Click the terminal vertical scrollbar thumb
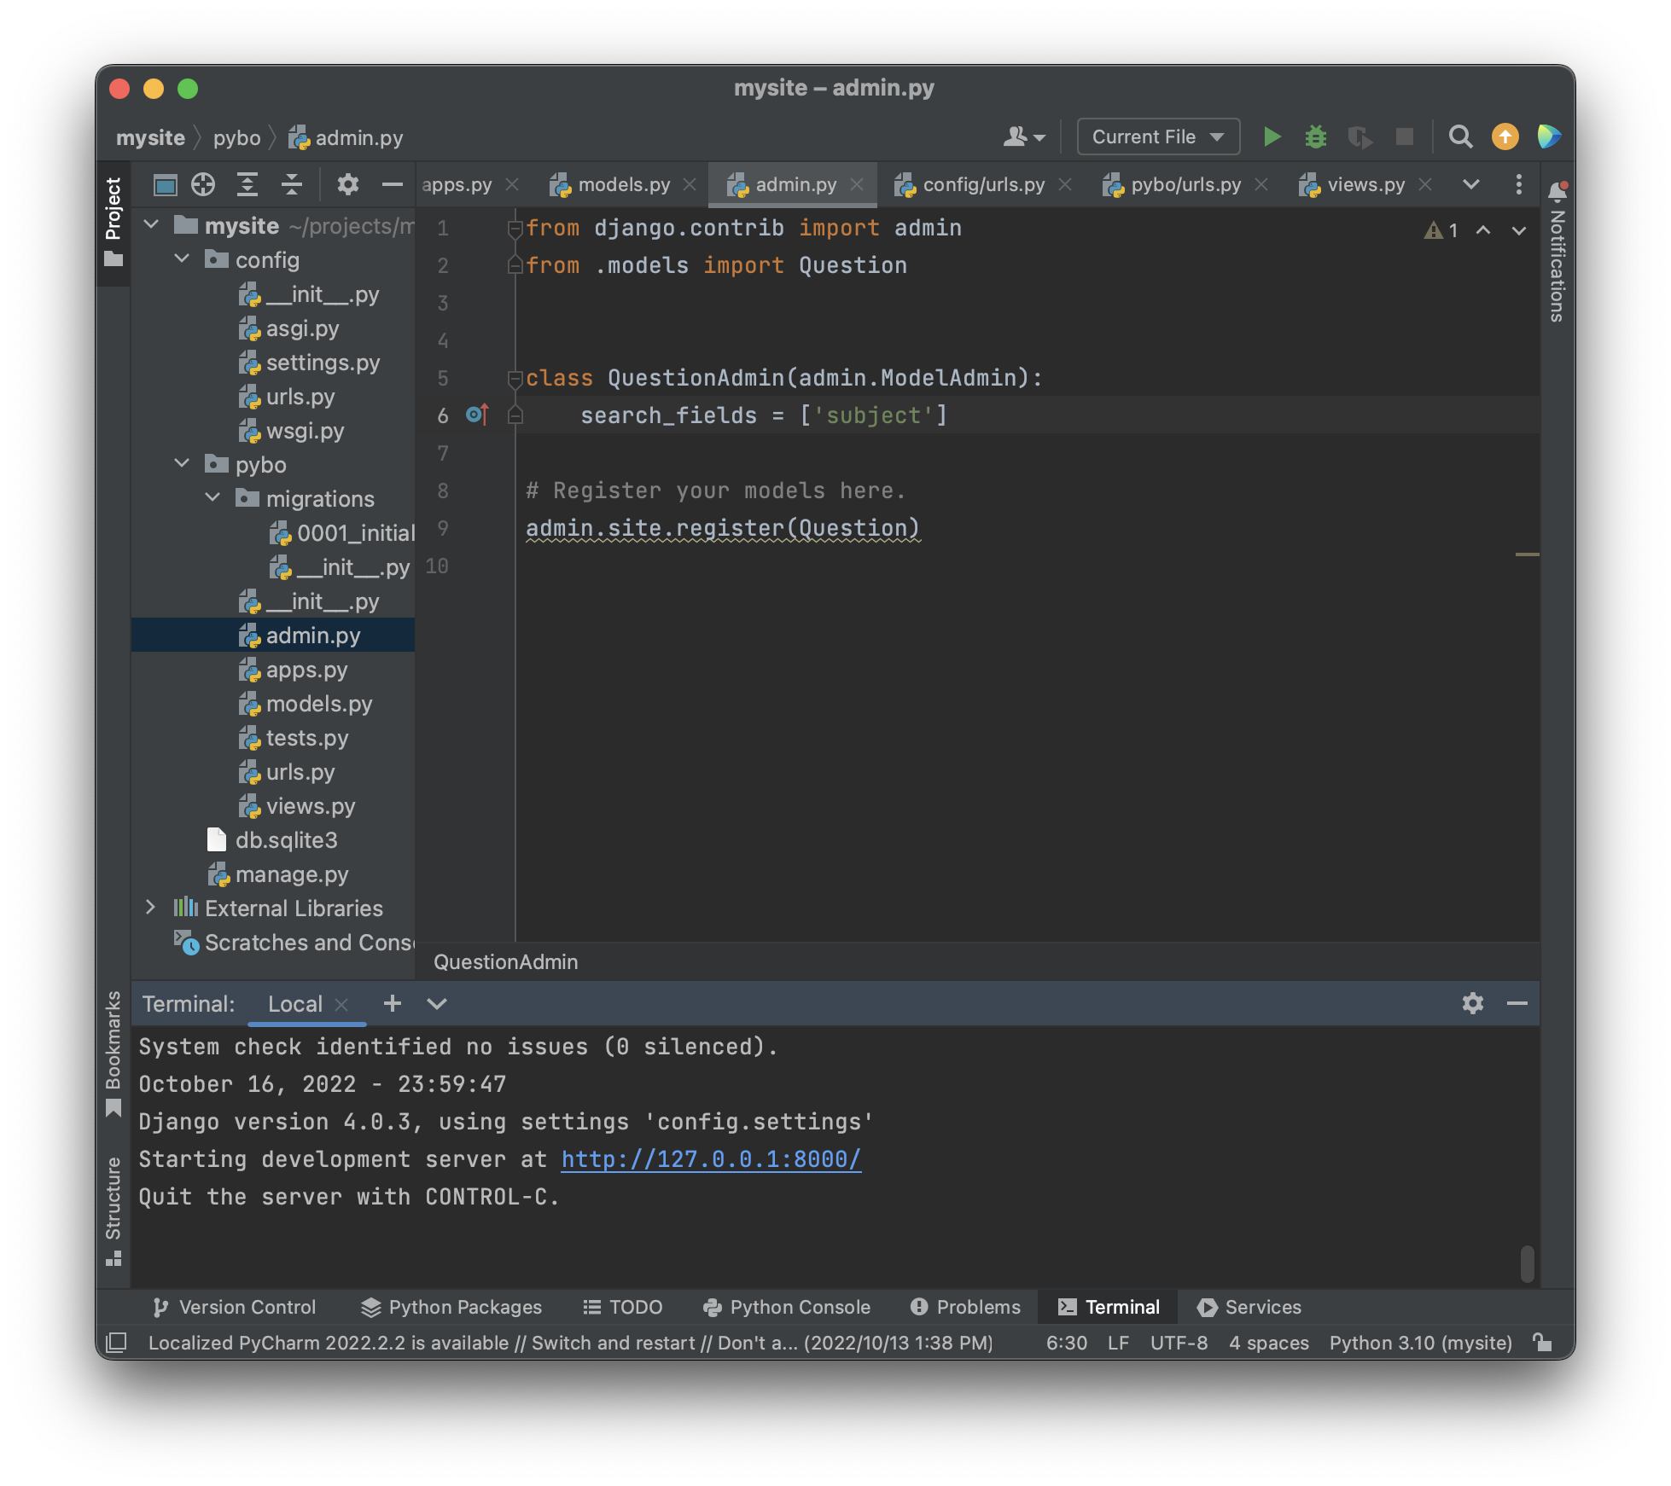Screen dimensions: 1671x1486 point(1527,1263)
